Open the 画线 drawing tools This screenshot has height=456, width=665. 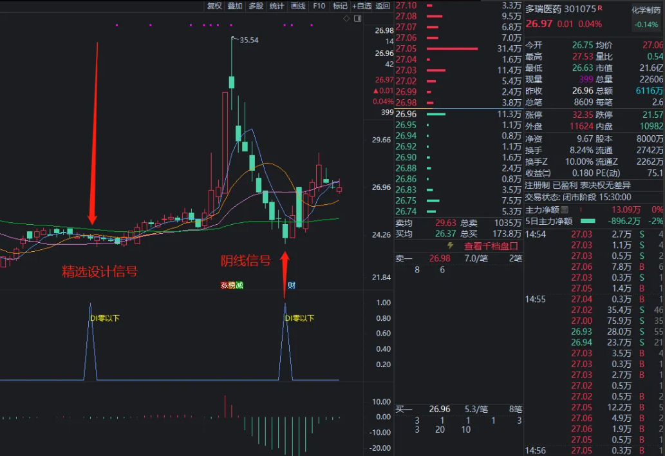[x=298, y=6]
